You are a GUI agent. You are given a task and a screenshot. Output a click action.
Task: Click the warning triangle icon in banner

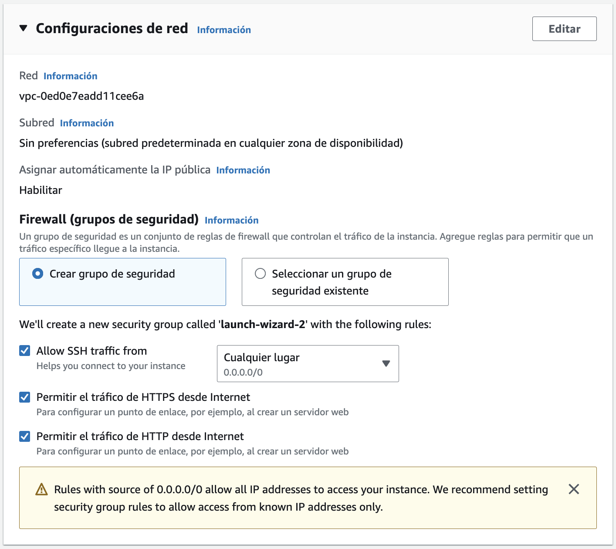pyautogui.click(x=41, y=489)
